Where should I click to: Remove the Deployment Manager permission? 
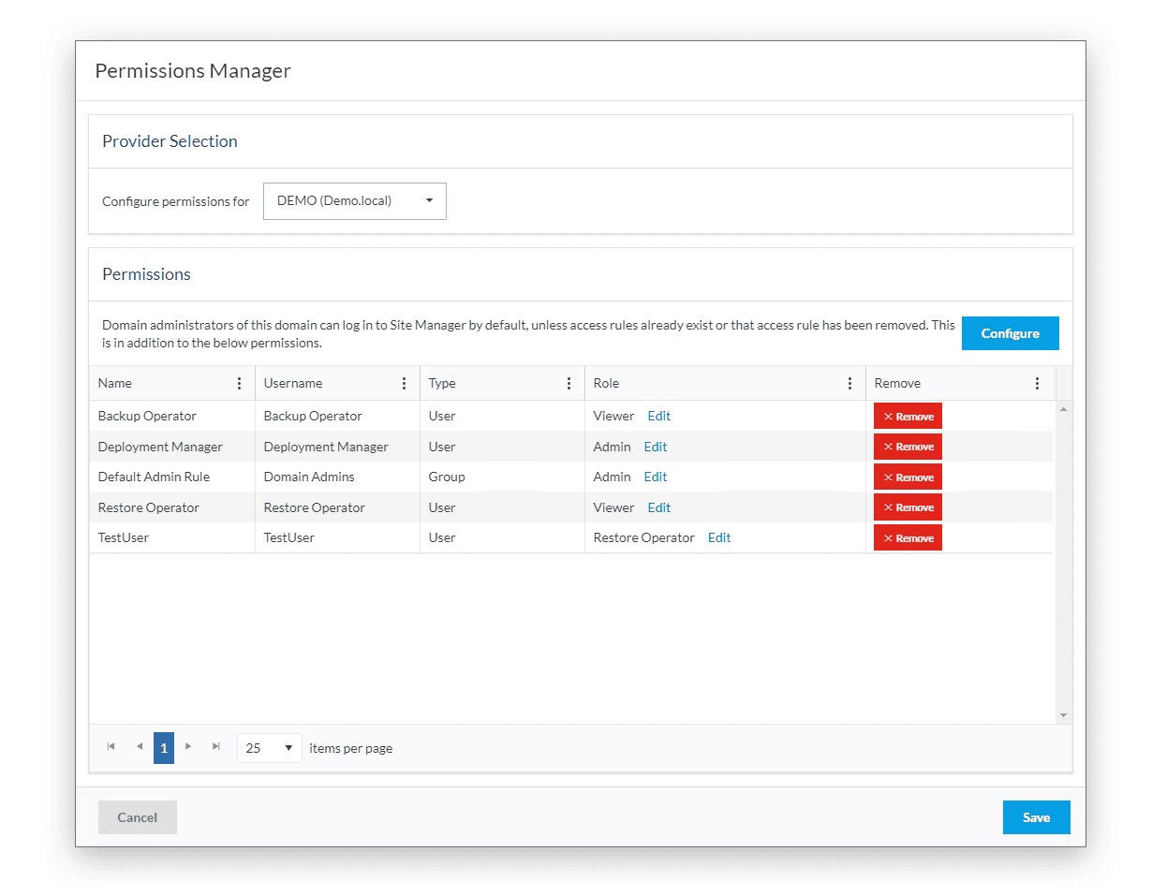tap(908, 447)
